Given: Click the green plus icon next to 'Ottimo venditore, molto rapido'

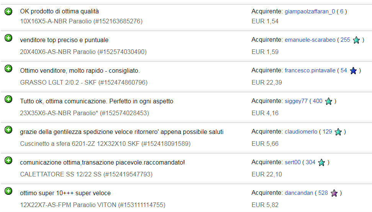Looking at the screenshot, I should (x=8, y=68).
